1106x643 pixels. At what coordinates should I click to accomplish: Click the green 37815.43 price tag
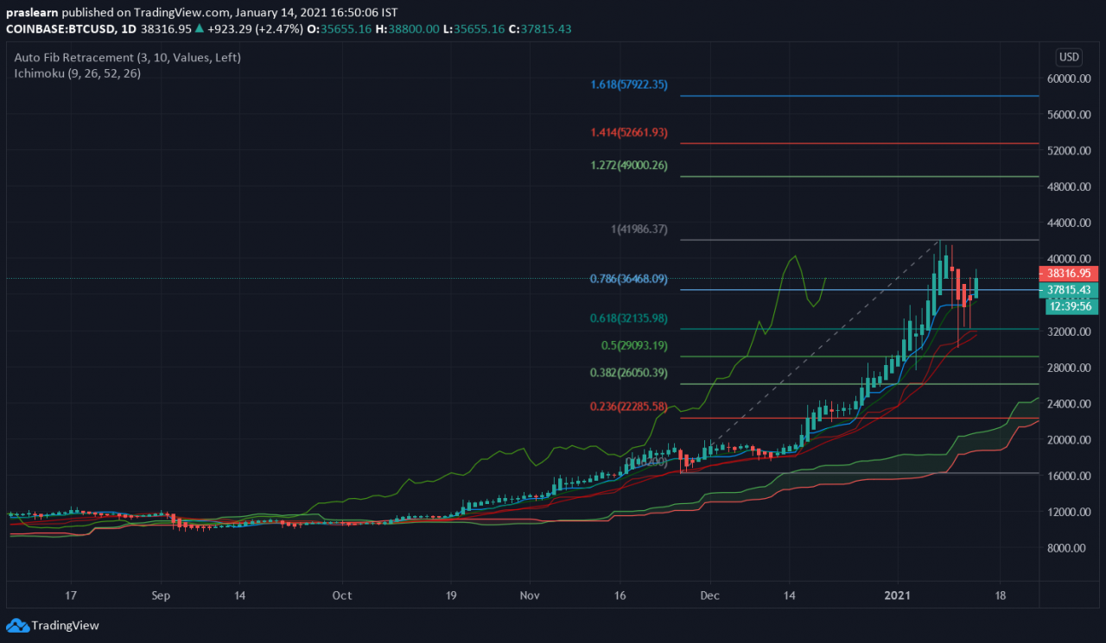click(1071, 290)
